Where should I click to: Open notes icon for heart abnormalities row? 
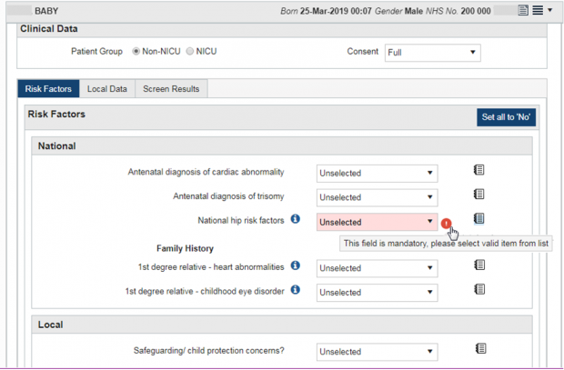(479, 265)
